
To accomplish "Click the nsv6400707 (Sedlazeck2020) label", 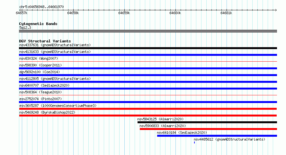I will click(44, 85).
